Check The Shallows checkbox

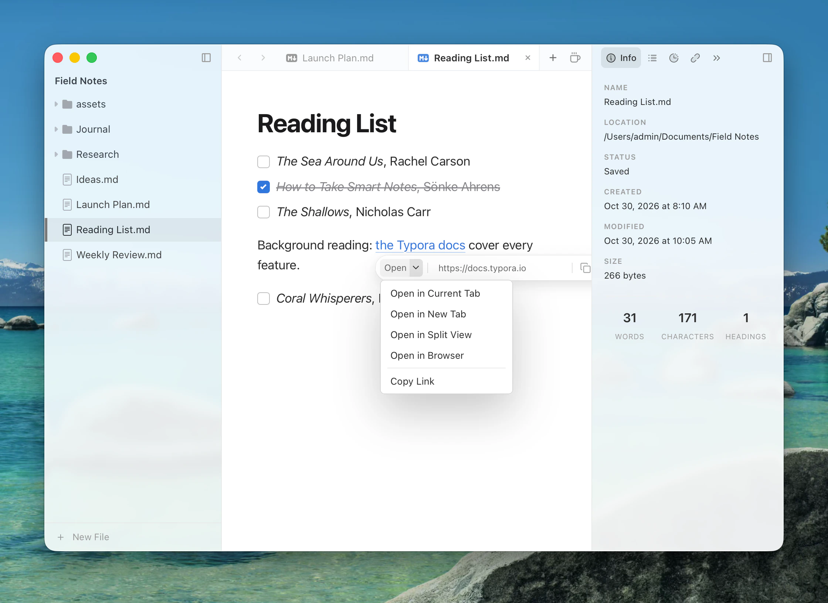point(264,212)
